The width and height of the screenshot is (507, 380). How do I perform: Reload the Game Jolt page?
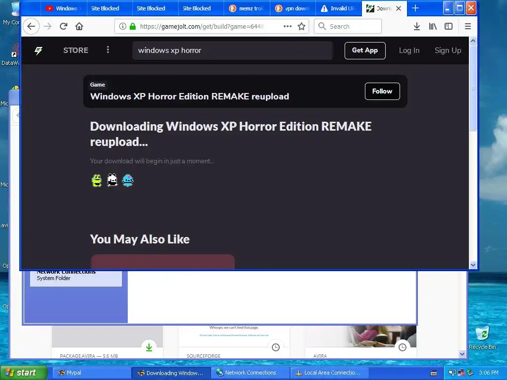coord(63,26)
